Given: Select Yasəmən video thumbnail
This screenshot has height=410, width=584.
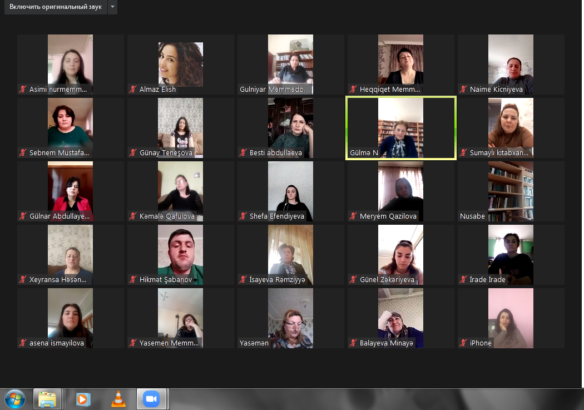Looking at the screenshot, I should coord(290,318).
